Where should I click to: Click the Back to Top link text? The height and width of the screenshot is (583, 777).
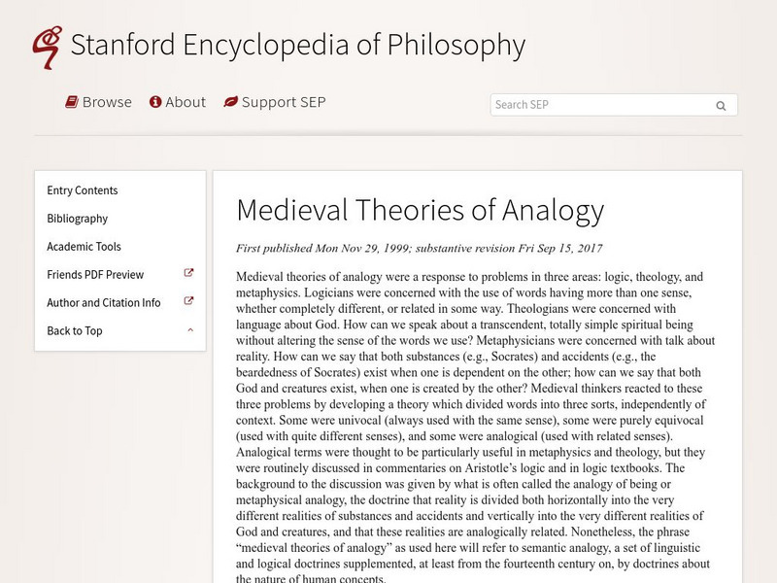click(75, 331)
